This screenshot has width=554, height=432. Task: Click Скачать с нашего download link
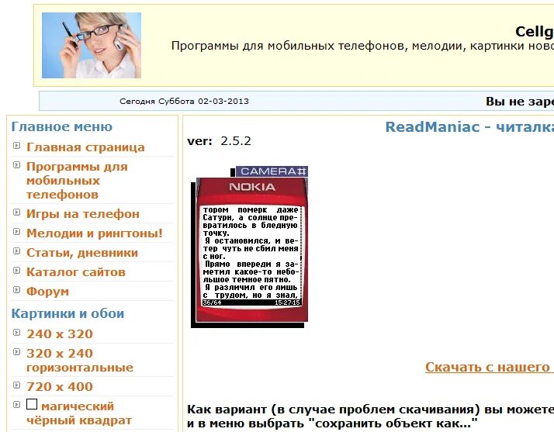click(x=490, y=367)
